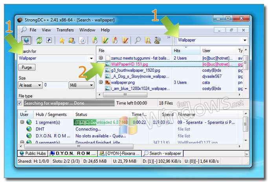Click the Downloaded 6,87 MiB progress bar
The width and height of the screenshot is (268, 182).
101,122
